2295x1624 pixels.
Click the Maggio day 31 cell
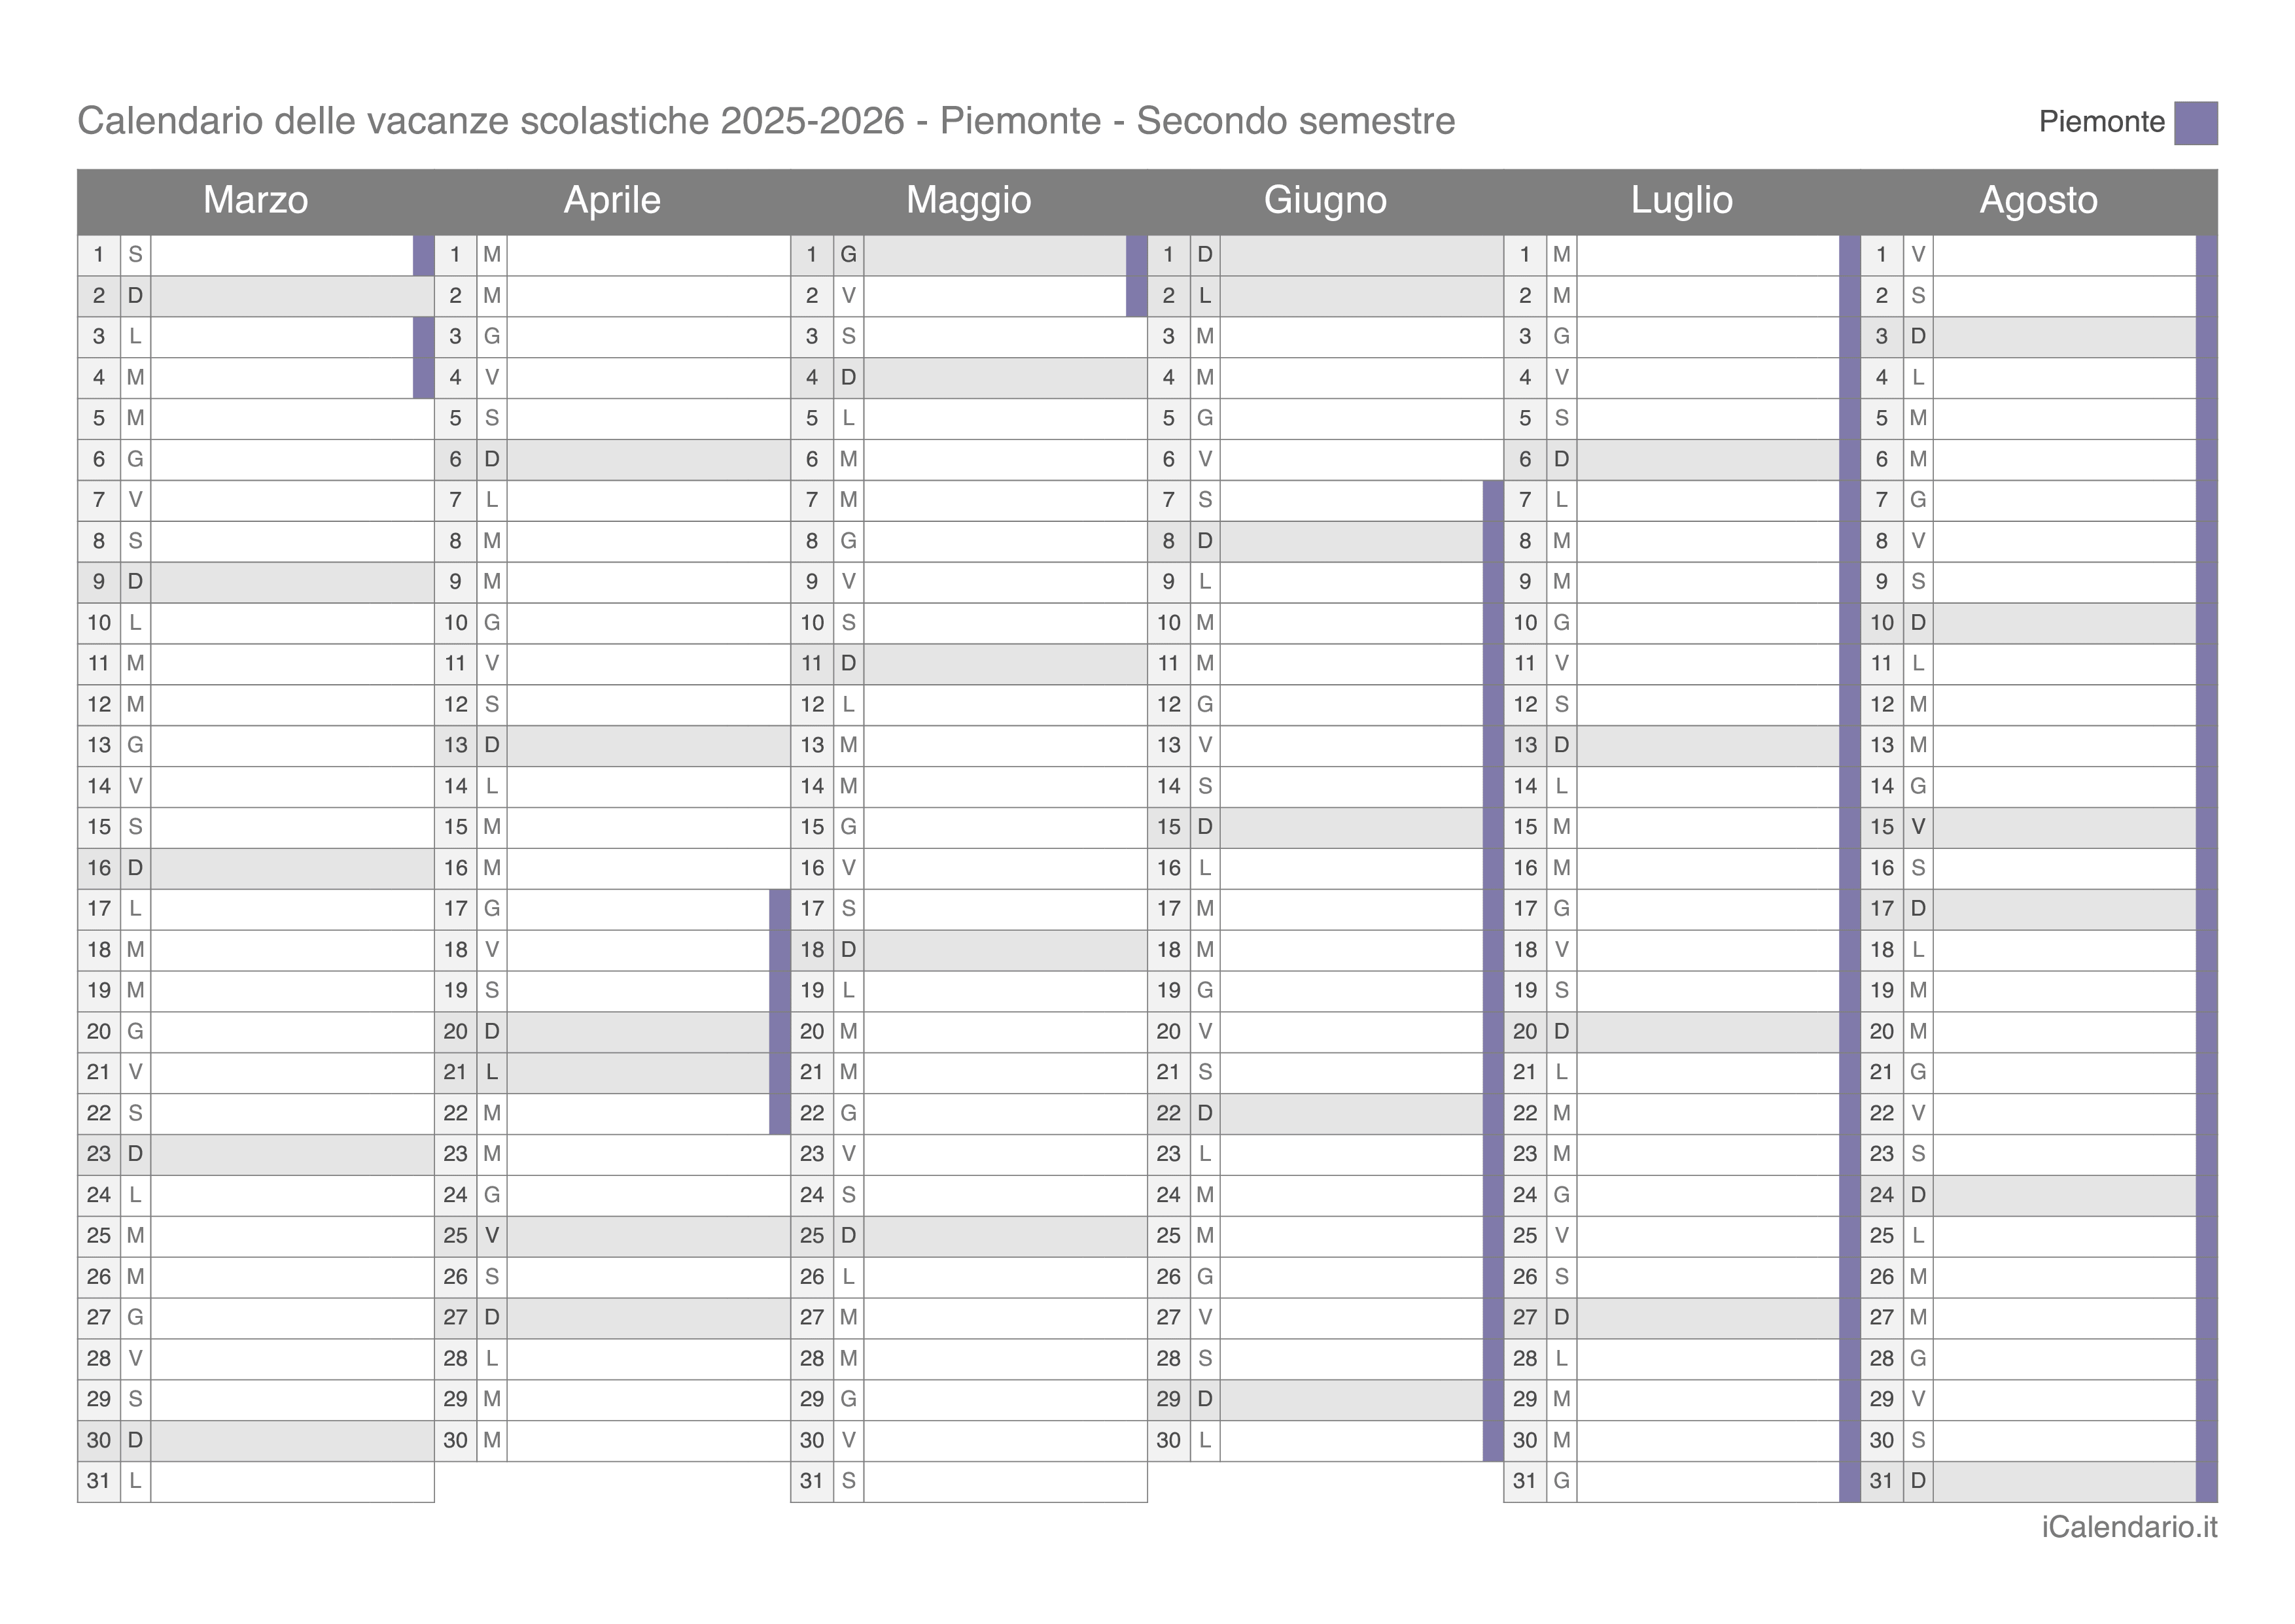(x=969, y=1481)
